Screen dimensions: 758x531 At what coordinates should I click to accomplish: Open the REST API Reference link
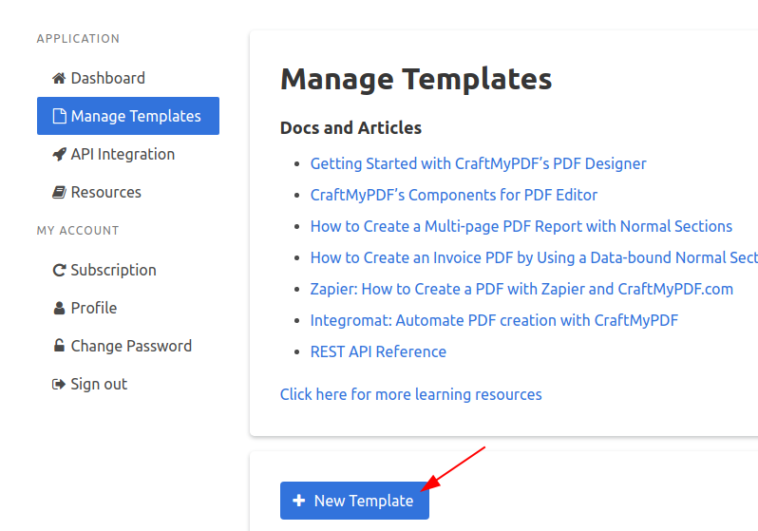tap(378, 351)
